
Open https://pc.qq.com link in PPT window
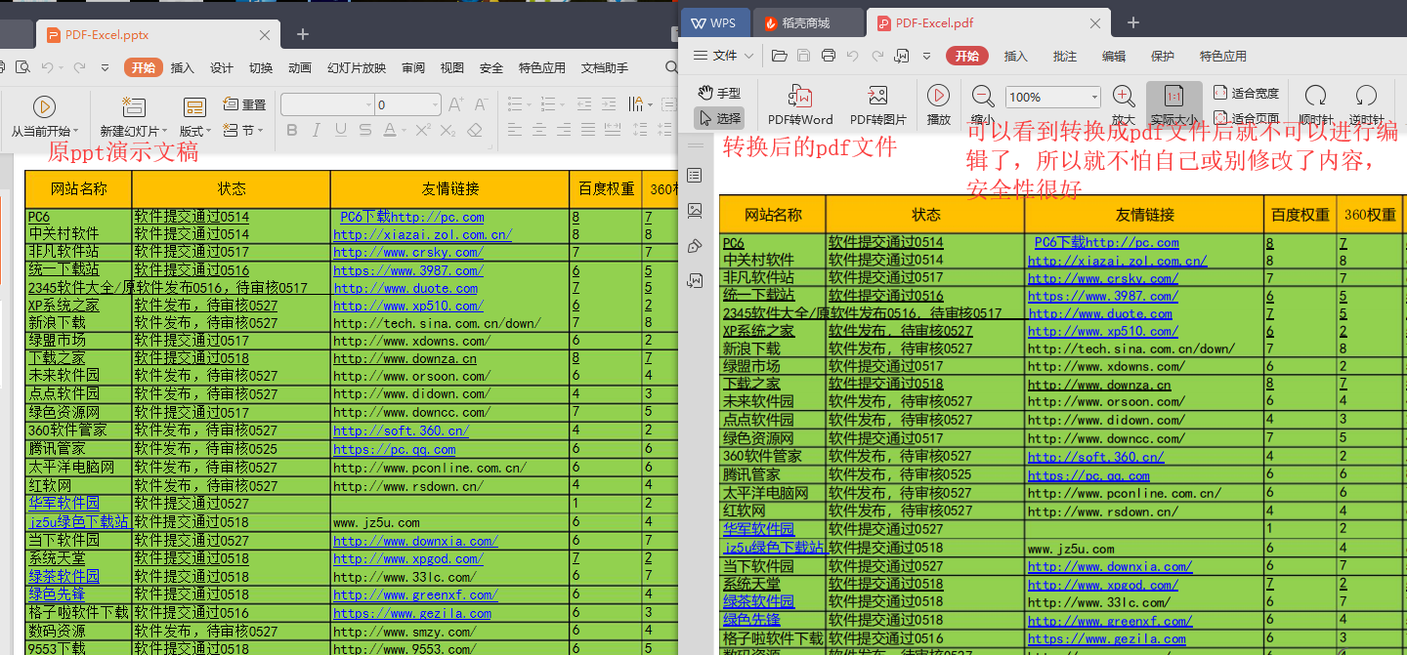coord(394,449)
